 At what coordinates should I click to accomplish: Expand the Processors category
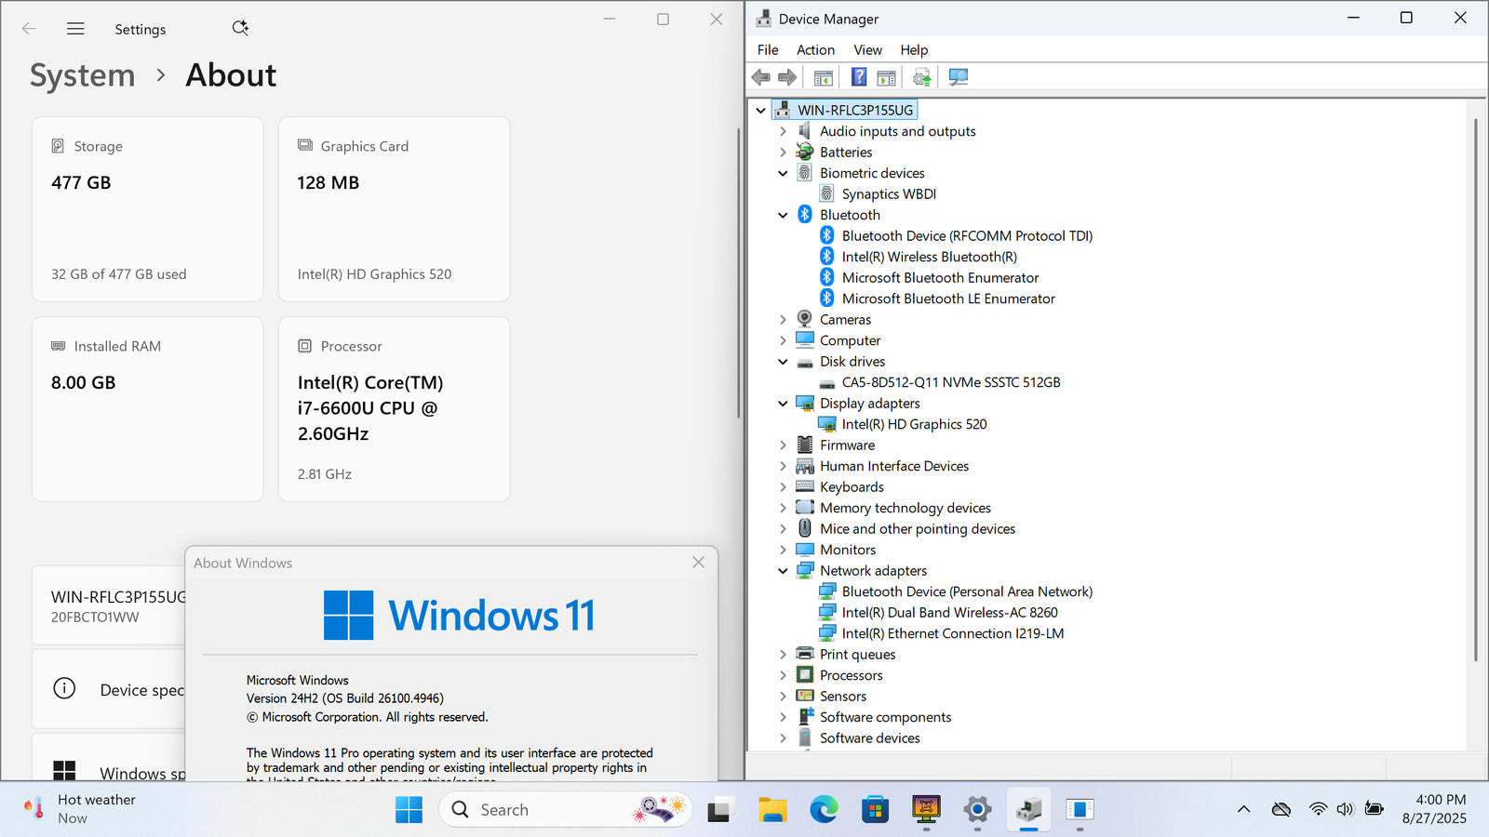pyautogui.click(x=783, y=676)
